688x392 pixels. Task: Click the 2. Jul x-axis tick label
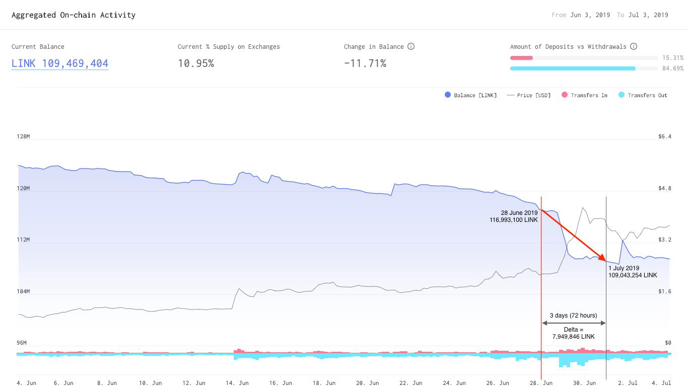628,383
